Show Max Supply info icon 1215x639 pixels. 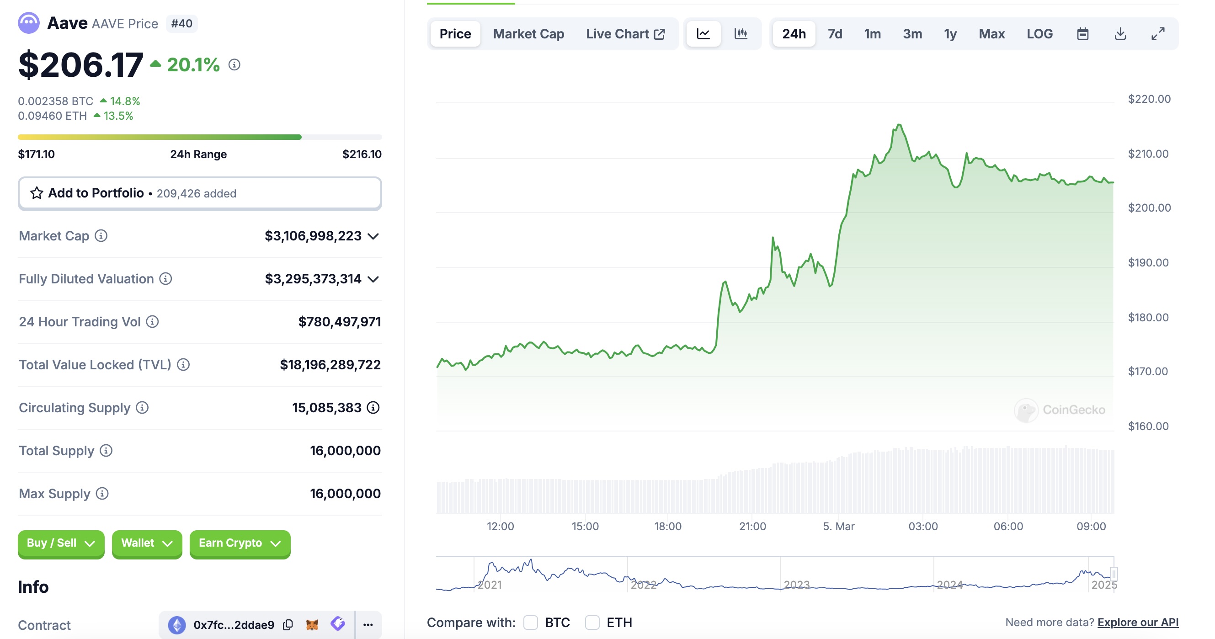[102, 493]
